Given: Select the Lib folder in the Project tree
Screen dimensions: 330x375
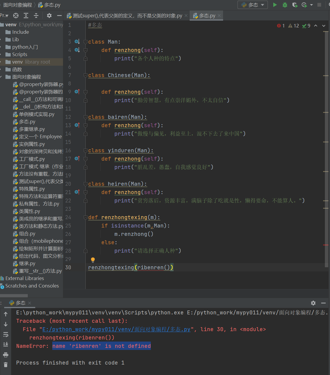Looking at the screenshot, I should coord(32,39).
